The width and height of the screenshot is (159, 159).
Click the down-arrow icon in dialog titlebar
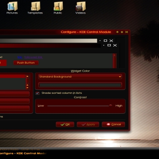(117, 32)
